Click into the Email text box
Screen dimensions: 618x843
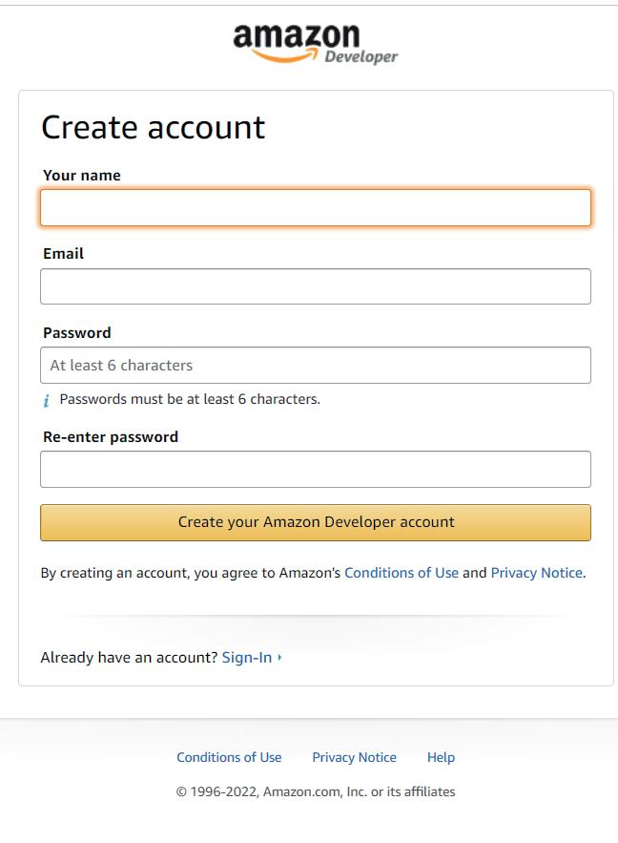[x=315, y=286]
